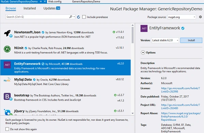Click package list scrollbar down arrow
Screen dimensions: 204x133
tap(133, 113)
